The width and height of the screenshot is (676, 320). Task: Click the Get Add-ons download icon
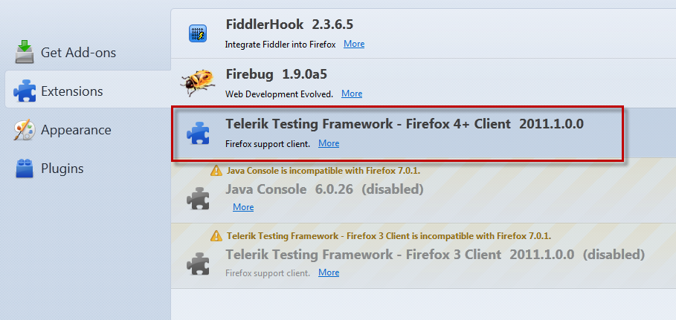[x=25, y=53]
